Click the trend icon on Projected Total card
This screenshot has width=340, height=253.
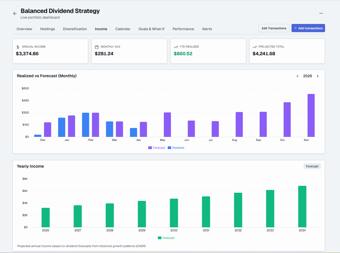(254, 46)
